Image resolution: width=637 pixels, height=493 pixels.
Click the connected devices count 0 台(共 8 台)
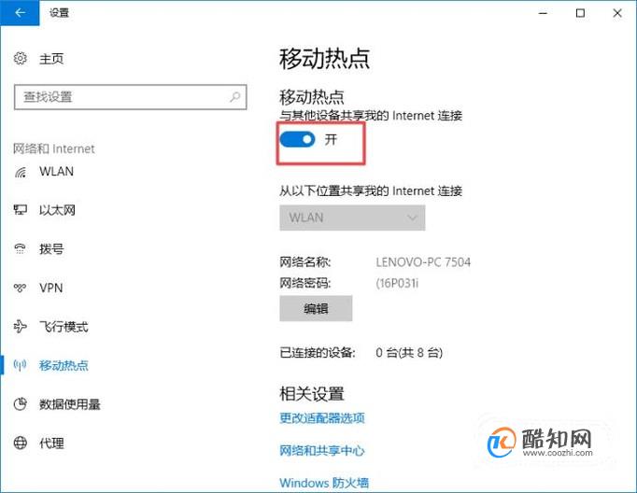[409, 353]
